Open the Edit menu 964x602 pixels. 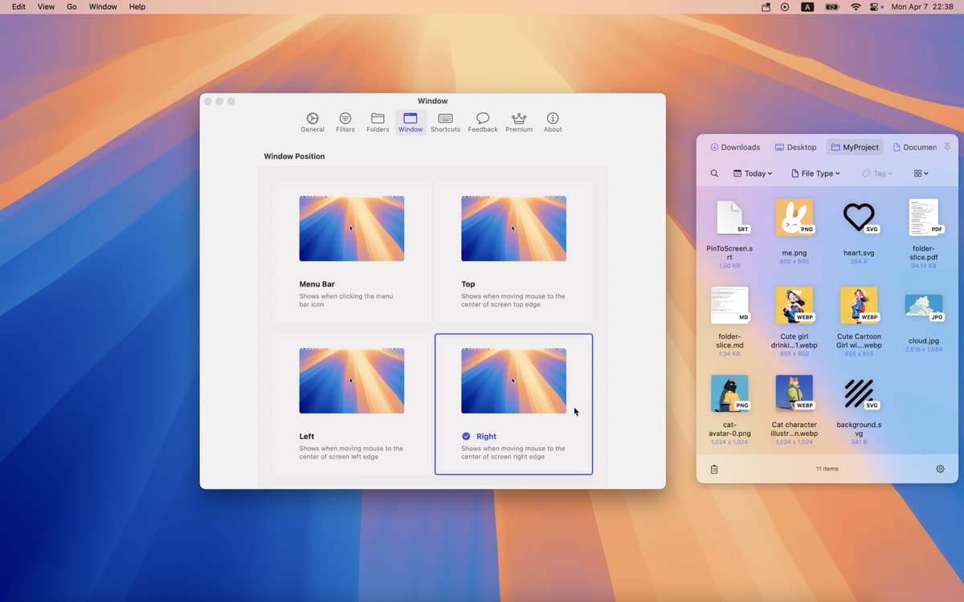18,6
